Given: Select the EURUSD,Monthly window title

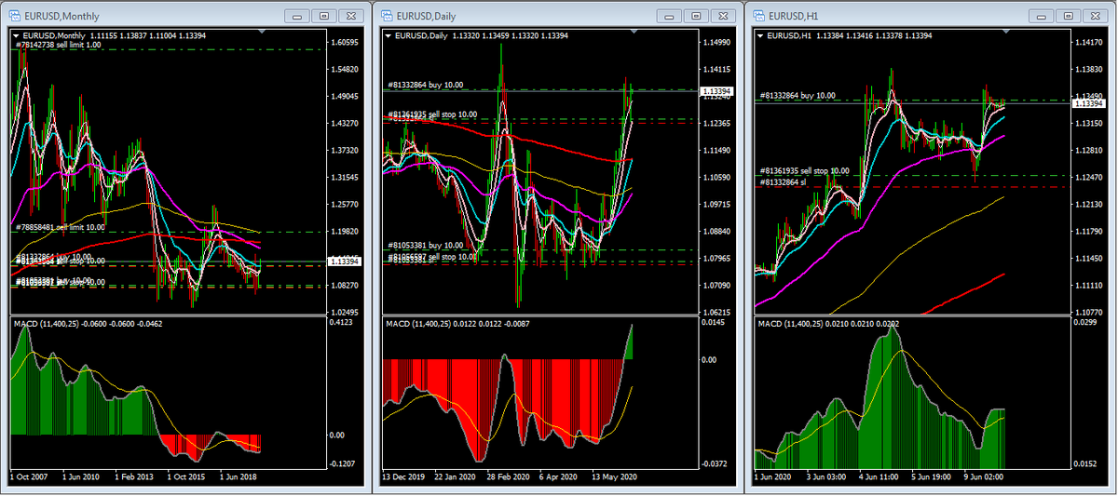Looking at the screenshot, I should [x=61, y=17].
